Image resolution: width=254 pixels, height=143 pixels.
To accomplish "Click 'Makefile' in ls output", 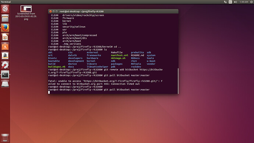I will 117,52.
